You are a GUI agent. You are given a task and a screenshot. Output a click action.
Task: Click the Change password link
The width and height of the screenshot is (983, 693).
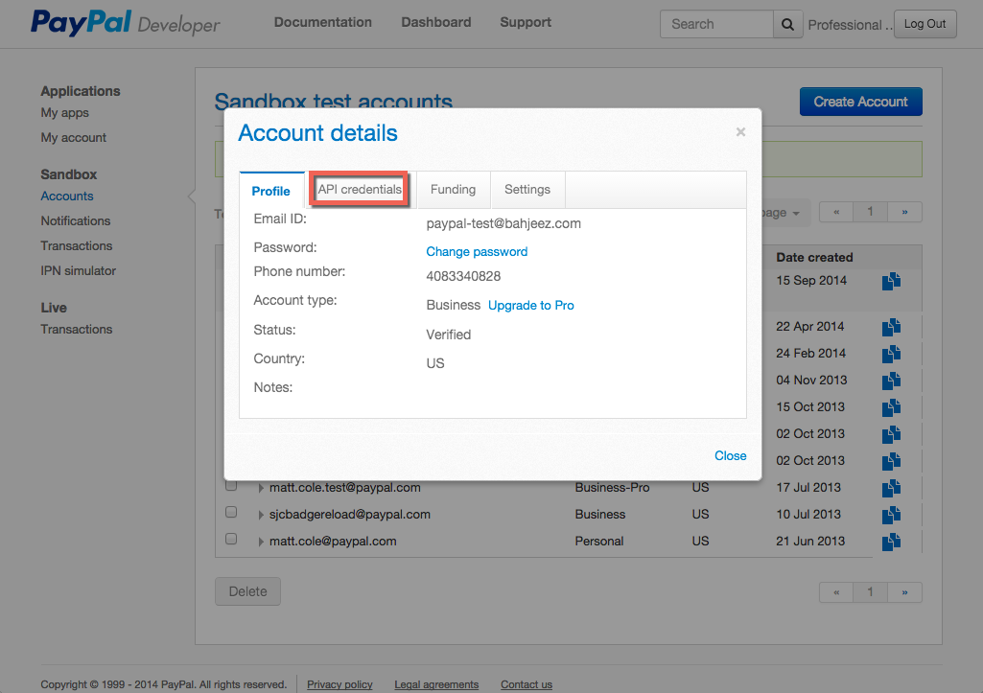(477, 252)
